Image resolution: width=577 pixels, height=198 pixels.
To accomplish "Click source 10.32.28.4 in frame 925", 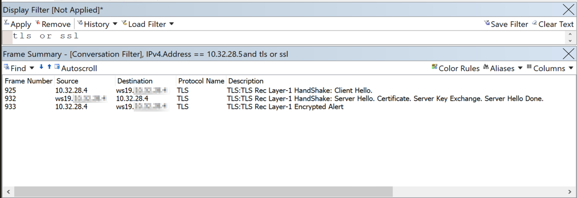I will (71, 90).
